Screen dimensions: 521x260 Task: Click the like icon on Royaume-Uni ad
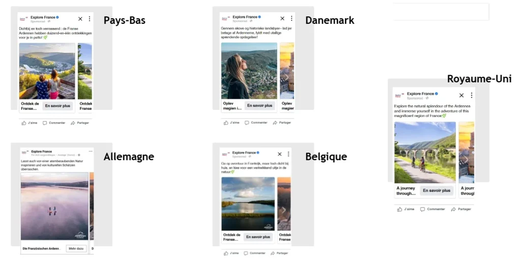tap(399, 209)
